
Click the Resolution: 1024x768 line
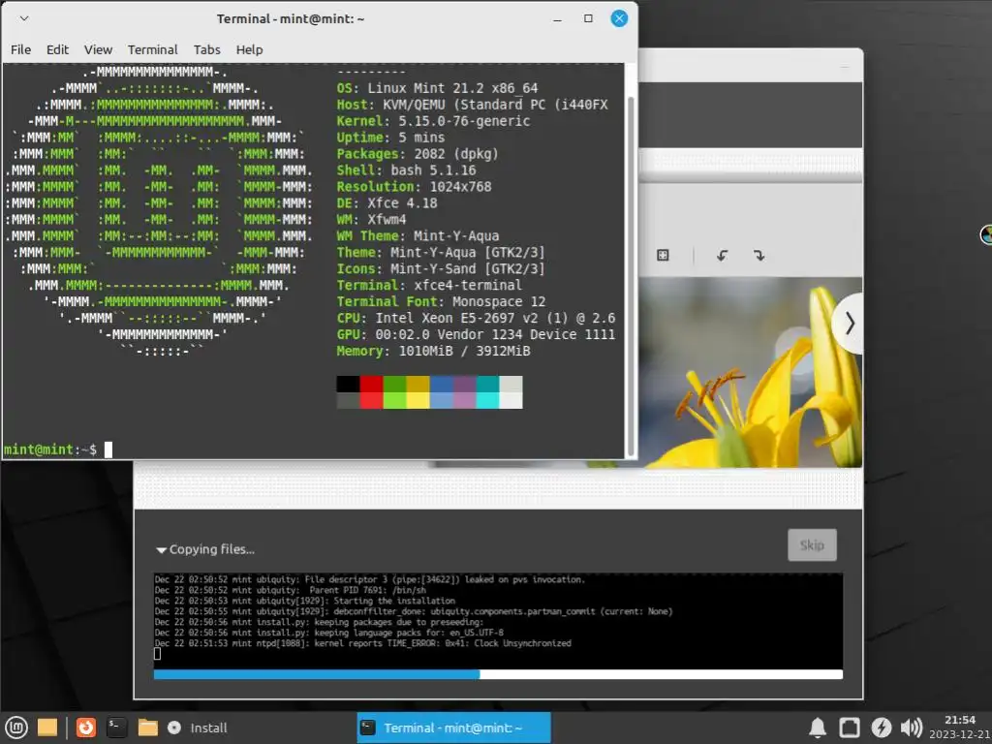point(414,187)
